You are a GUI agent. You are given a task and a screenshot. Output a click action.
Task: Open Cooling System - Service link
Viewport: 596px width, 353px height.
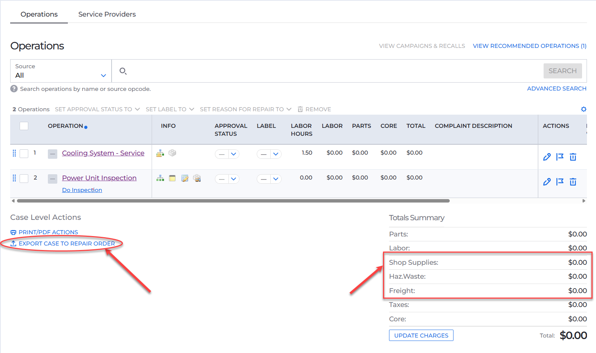(x=103, y=153)
